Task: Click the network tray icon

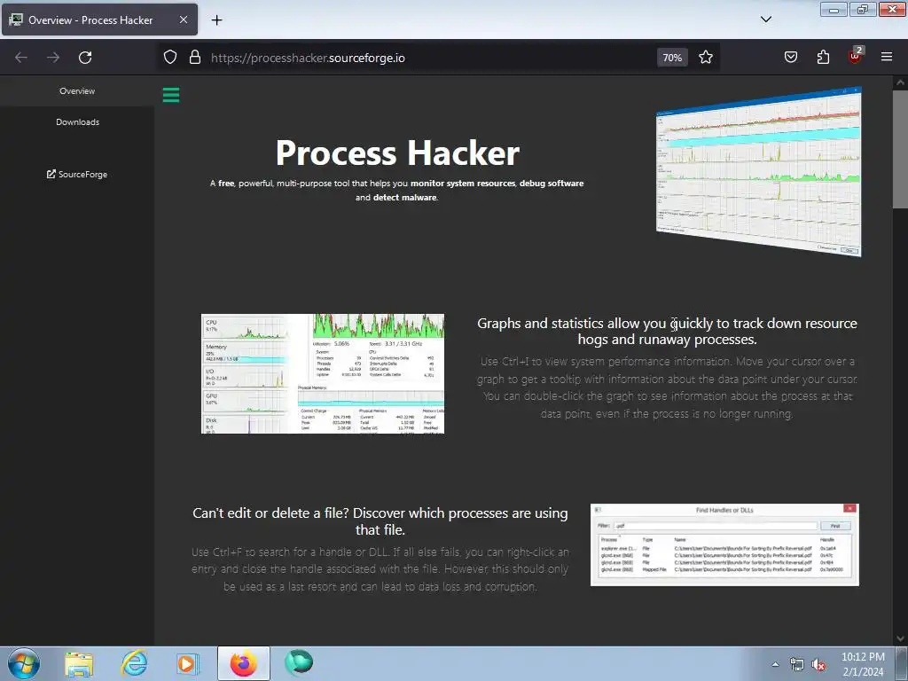Action: click(797, 665)
